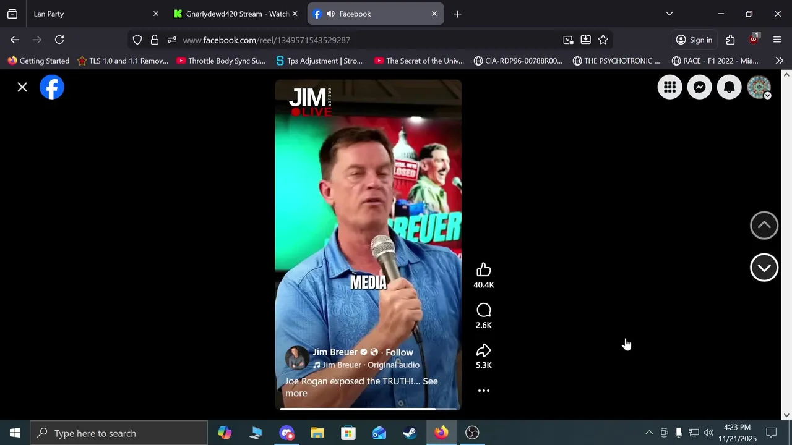View site security lock info

pos(155,40)
